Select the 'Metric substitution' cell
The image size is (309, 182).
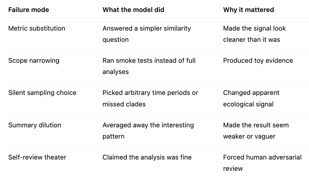click(x=37, y=28)
